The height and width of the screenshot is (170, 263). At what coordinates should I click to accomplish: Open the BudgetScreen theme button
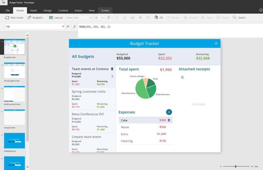(36, 18)
